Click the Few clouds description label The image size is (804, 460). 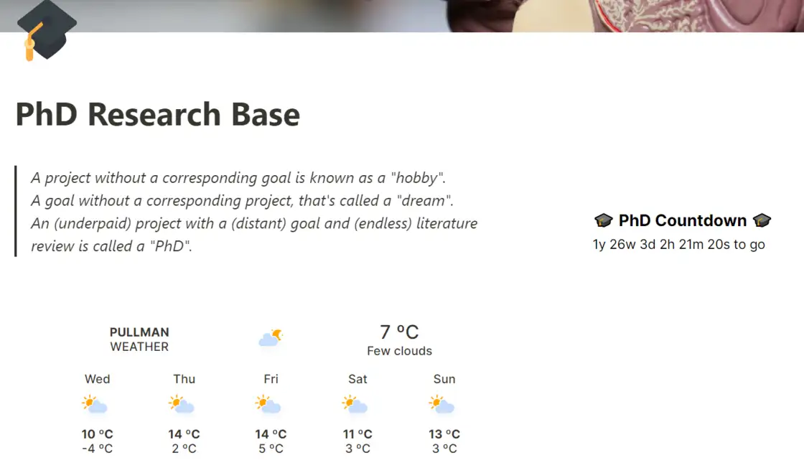[399, 351]
